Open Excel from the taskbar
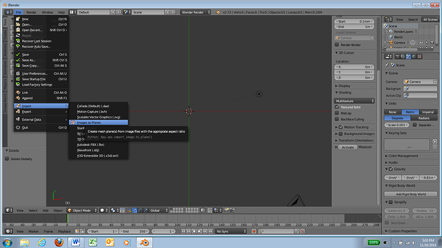This screenshot has width=442, height=248. point(93,243)
